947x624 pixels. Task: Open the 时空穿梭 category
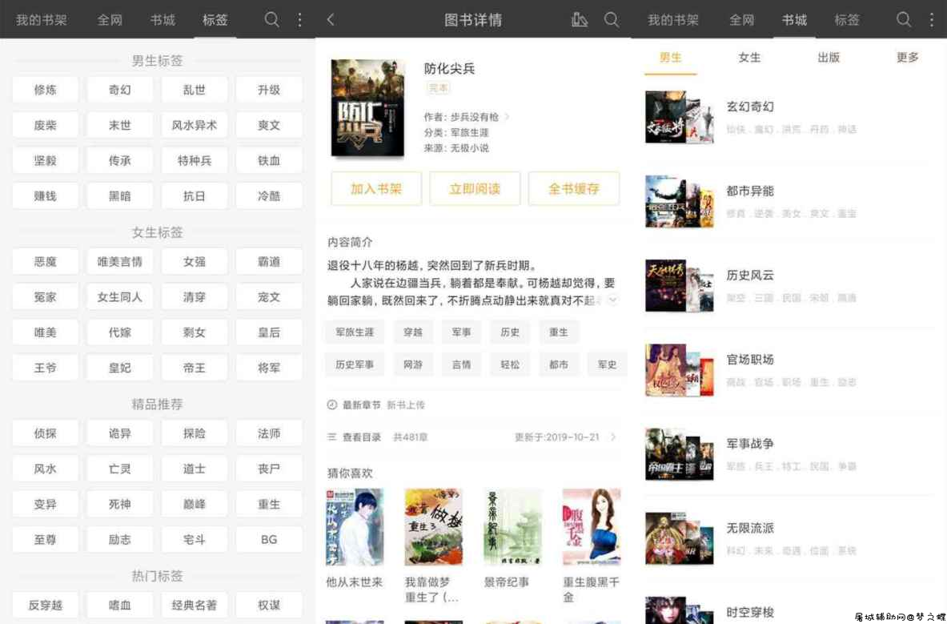(788, 610)
